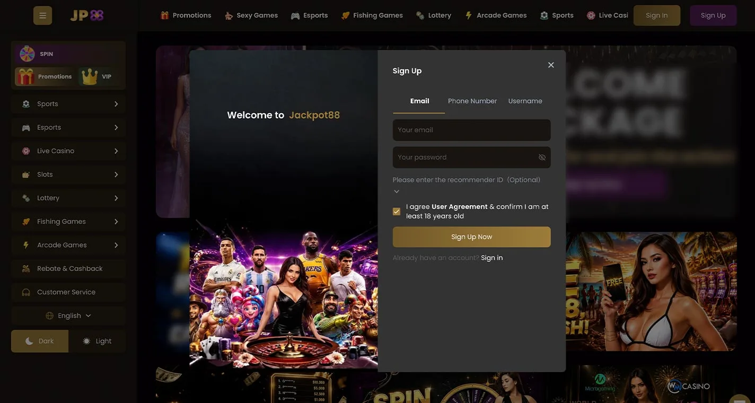Uncheck the User Agreement checkbox
Screen dimensions: 755x403
click(397, 212)
